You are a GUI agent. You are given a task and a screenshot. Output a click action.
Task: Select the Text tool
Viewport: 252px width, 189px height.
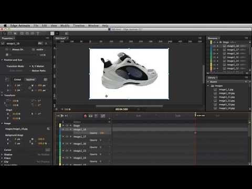coord(38,33)
